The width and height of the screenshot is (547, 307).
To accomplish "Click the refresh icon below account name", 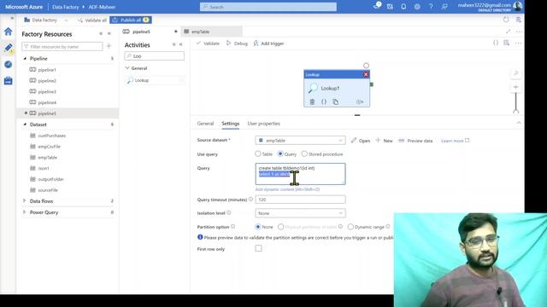I will 506,20.
